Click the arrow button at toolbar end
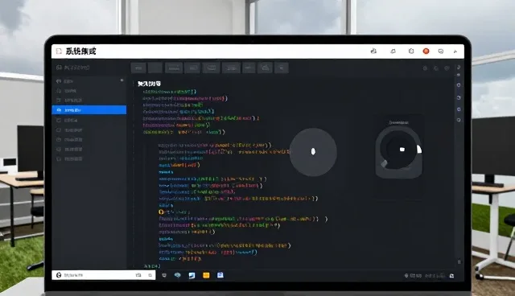This screenshot has height=296, width=515. point(282,68)
